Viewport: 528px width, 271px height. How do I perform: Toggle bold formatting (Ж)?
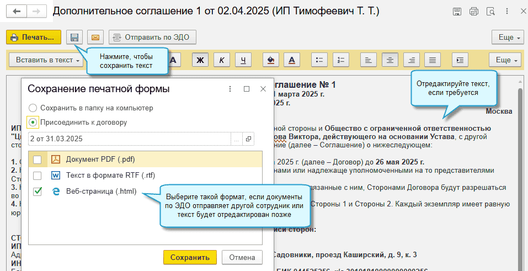[x=200, y=60]
